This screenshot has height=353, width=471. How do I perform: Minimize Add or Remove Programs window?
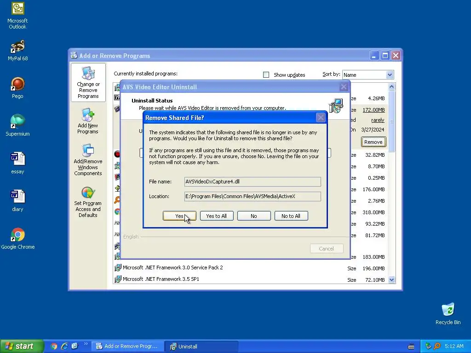(374, 56)
